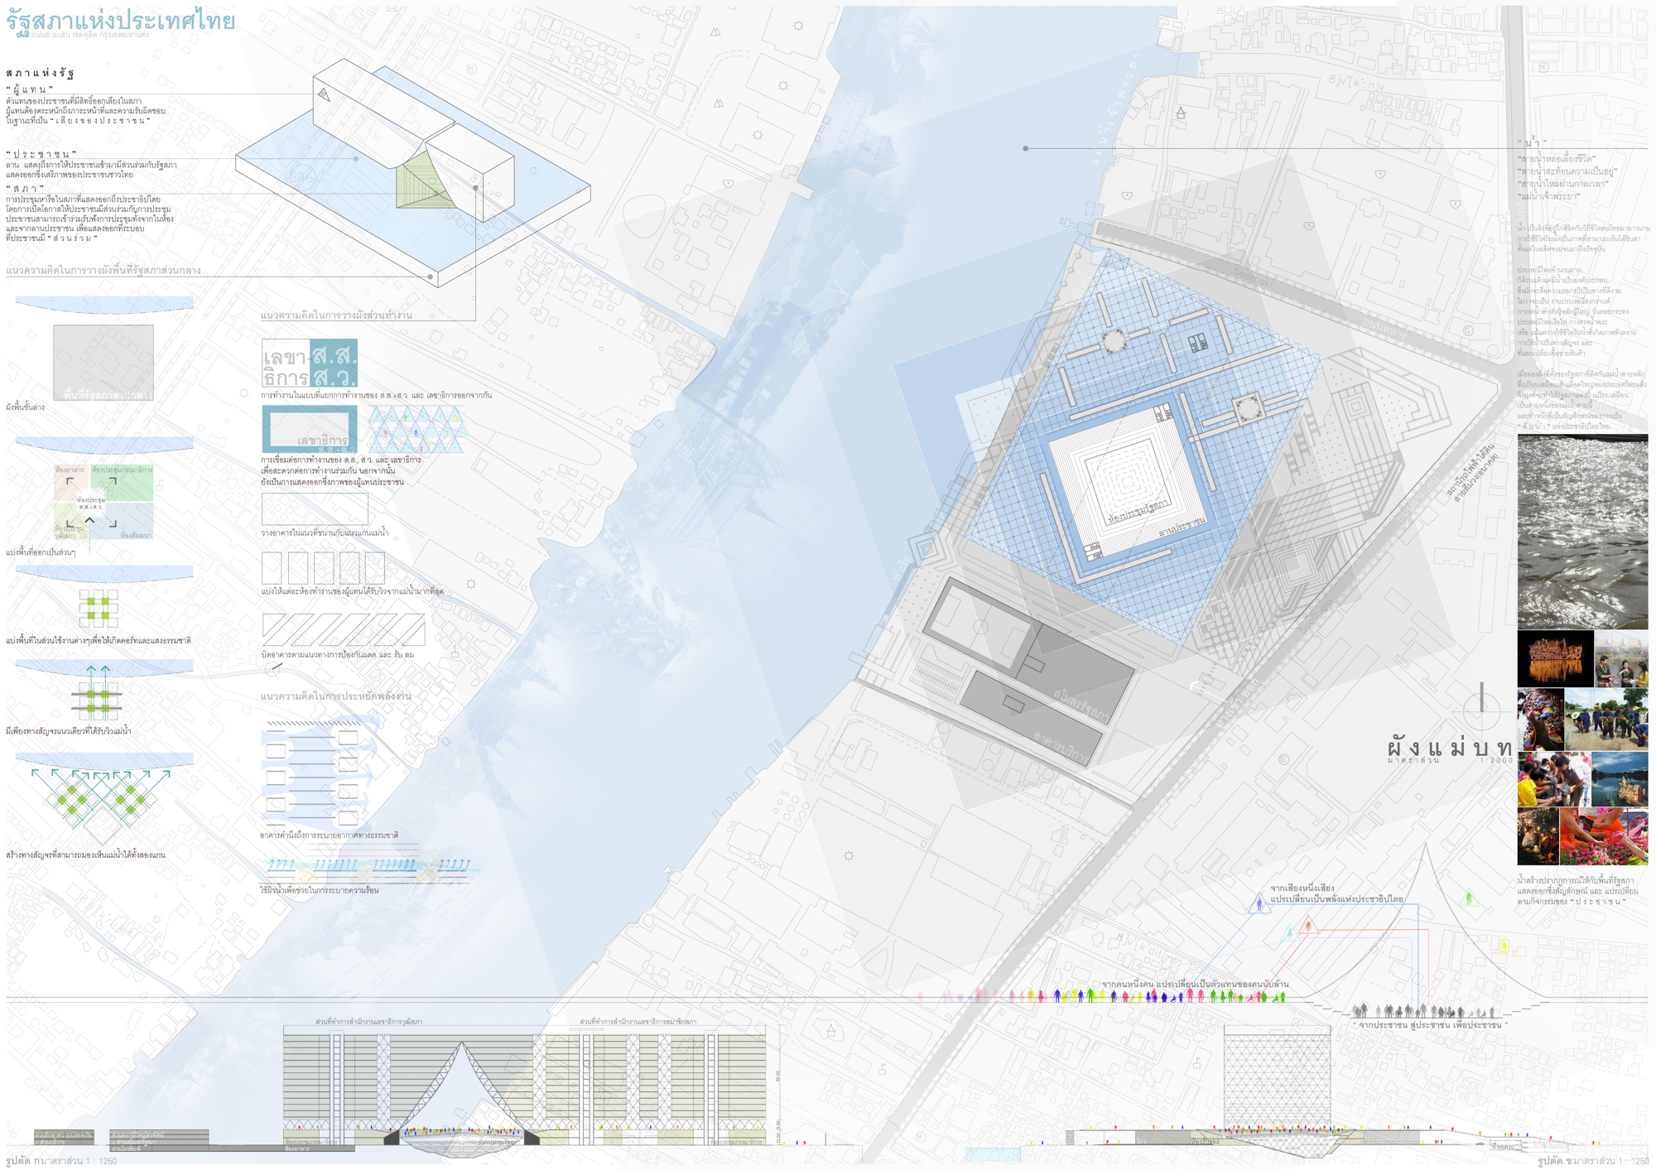Select the teal เลขาธิการ ส.ส. ส.ว. block
The width and height of the screenshot is (1656, 1170).
(x=310, y=363)
